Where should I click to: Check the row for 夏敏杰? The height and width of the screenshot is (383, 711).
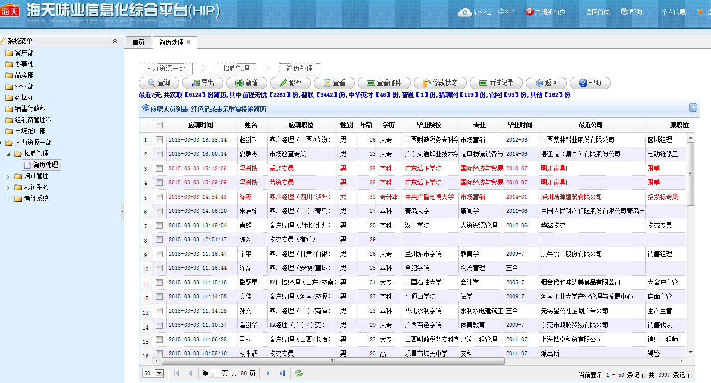[x=159, y=154]
